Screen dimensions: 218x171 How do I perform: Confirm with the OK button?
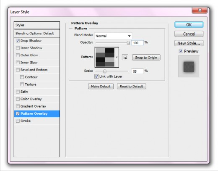189,25
